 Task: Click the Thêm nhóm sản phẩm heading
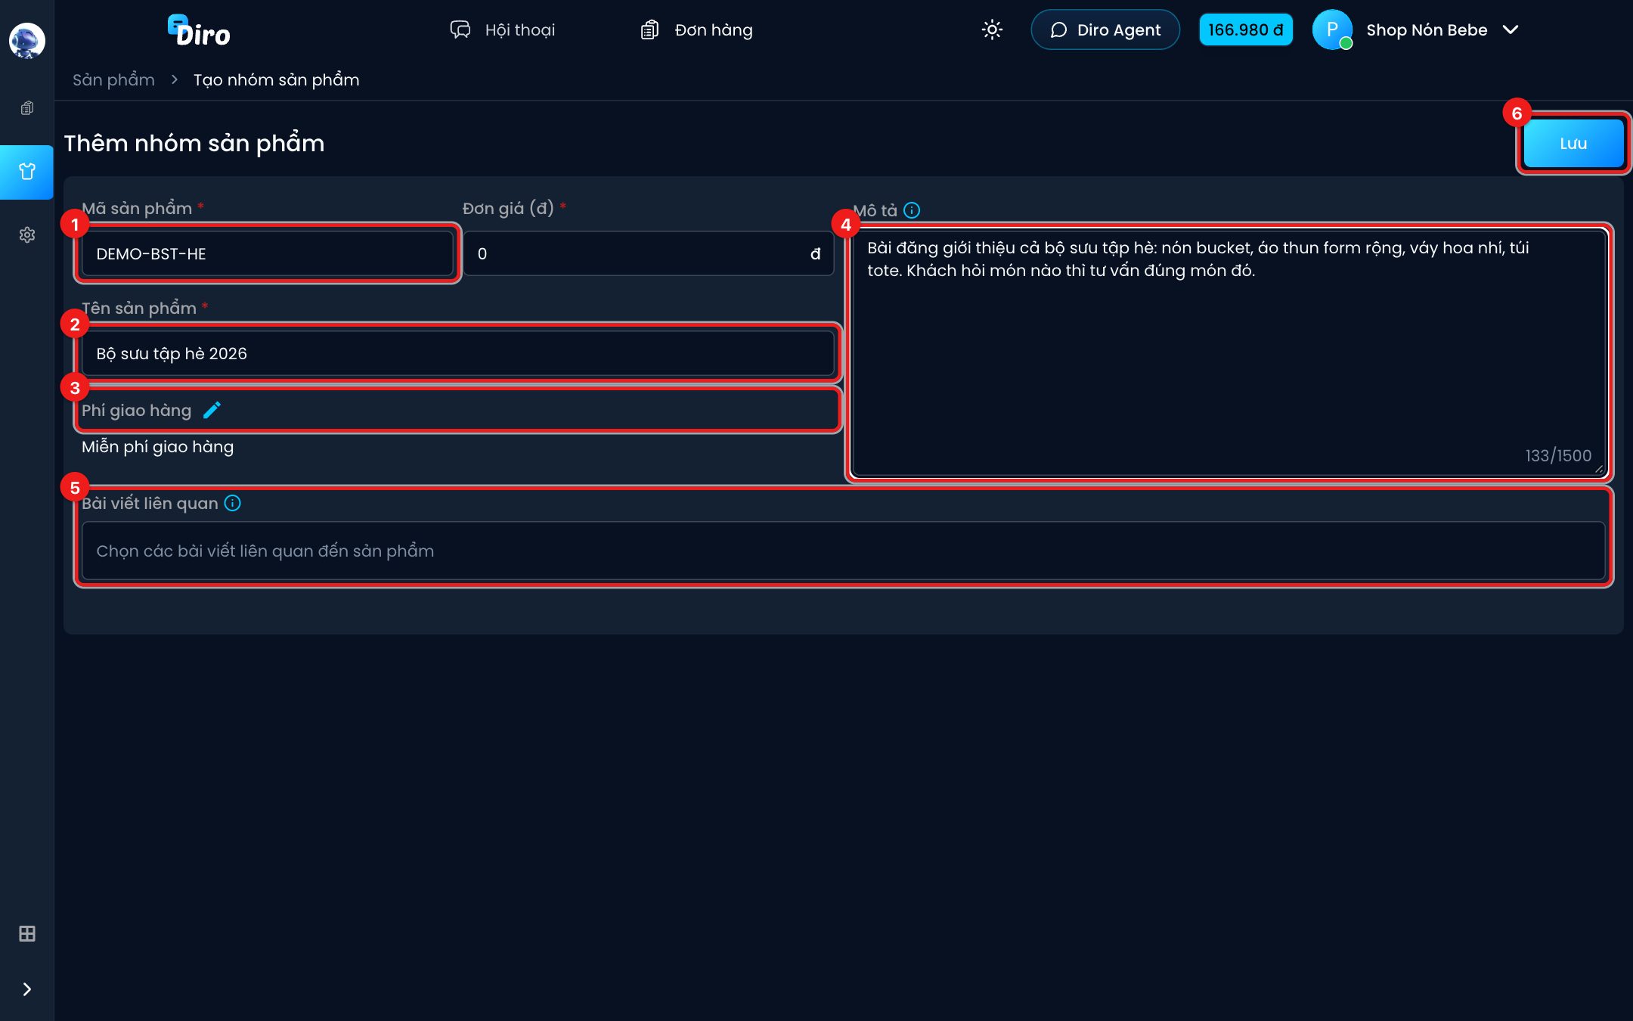(194, 143)
